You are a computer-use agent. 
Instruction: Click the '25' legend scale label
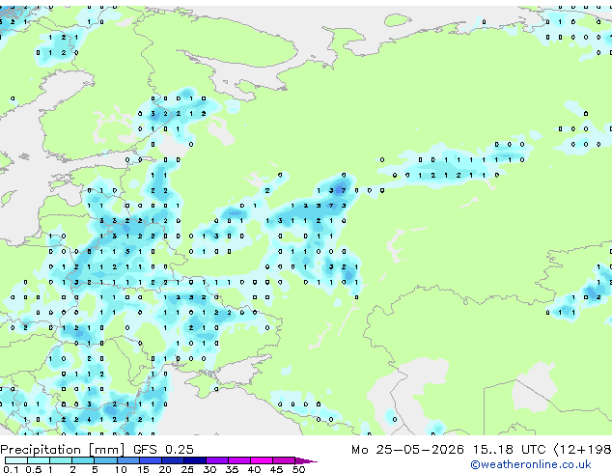pos(187,469)
